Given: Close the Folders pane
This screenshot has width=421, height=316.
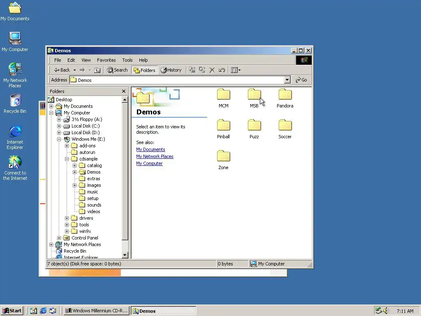Looking at the screenshot, I should (x=124, y=91).
